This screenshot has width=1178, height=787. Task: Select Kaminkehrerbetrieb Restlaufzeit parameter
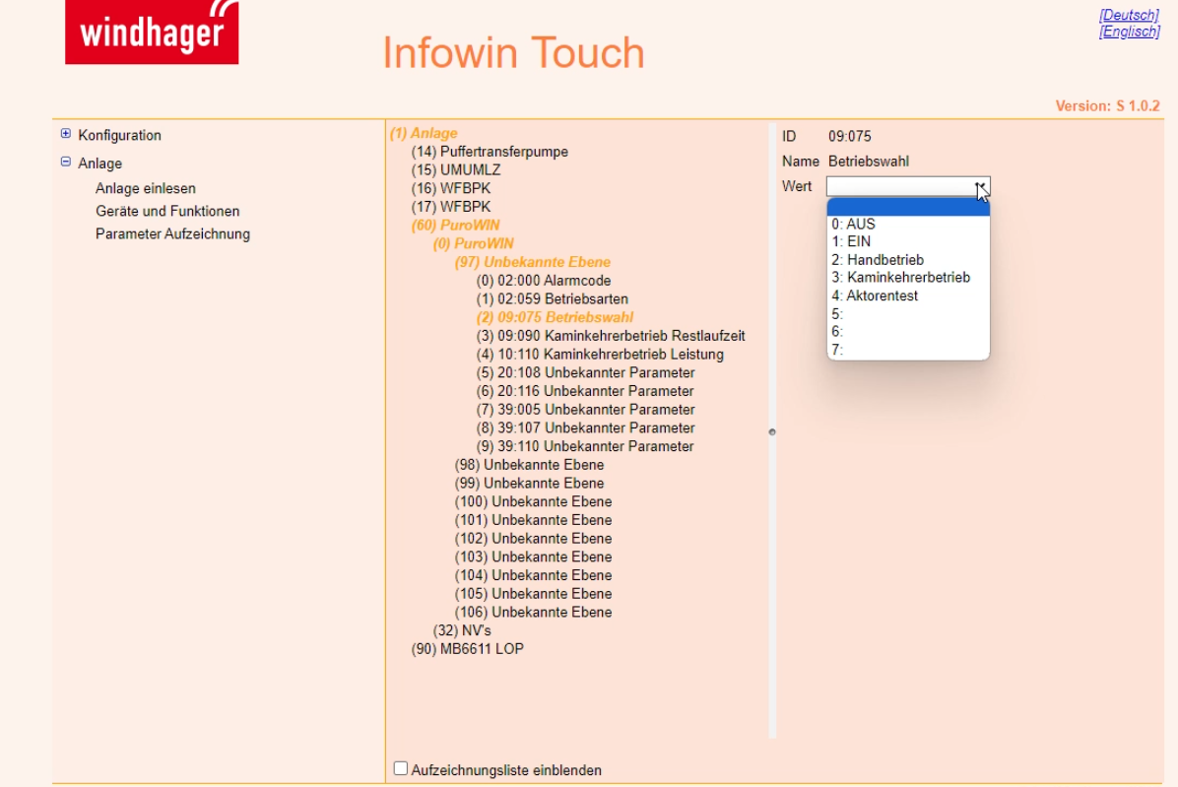point(611,336)
